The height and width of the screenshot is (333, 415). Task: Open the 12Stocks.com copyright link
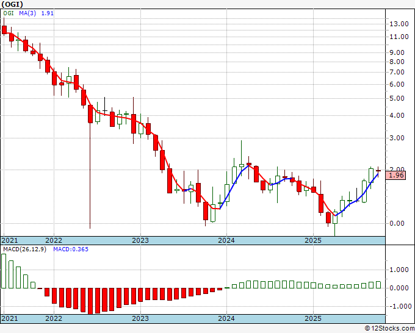(x=389, y=329)
